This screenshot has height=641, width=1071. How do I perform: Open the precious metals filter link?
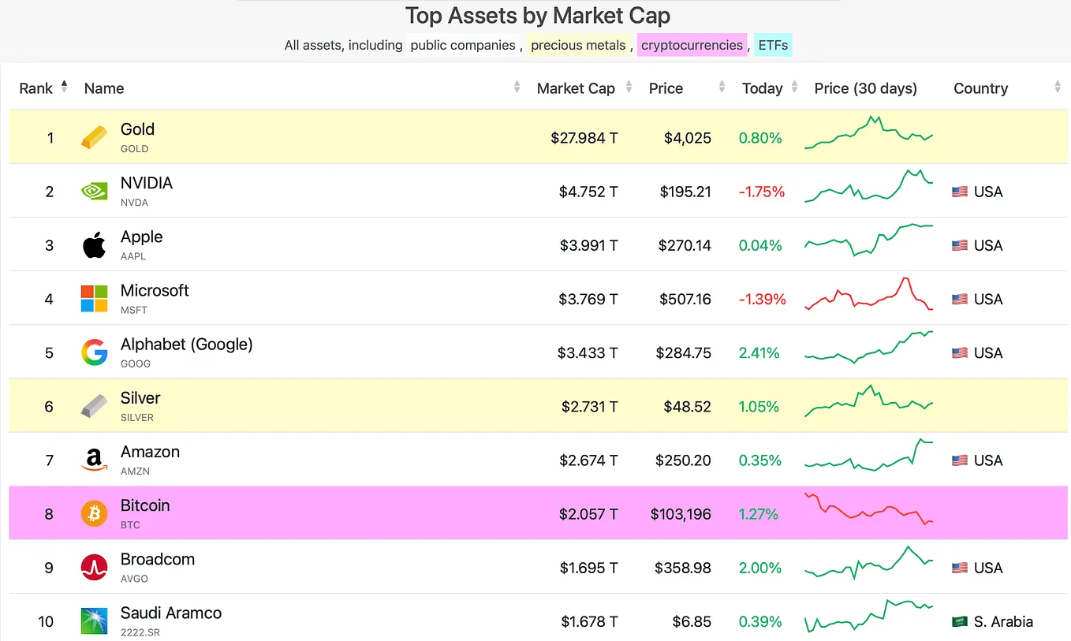coord(578,45)
